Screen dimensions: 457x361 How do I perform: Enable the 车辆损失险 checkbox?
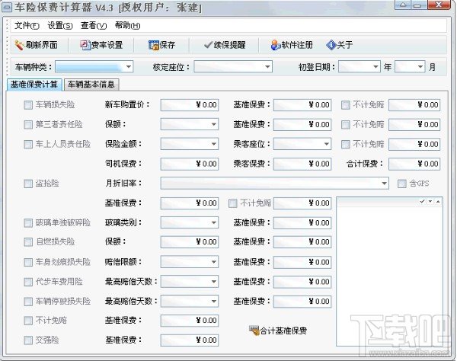[x=28, y=105]
